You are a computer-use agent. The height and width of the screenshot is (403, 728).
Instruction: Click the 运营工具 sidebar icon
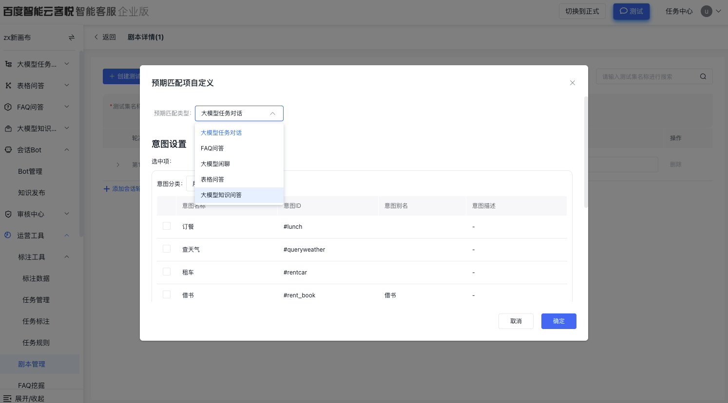pos(8,235)
